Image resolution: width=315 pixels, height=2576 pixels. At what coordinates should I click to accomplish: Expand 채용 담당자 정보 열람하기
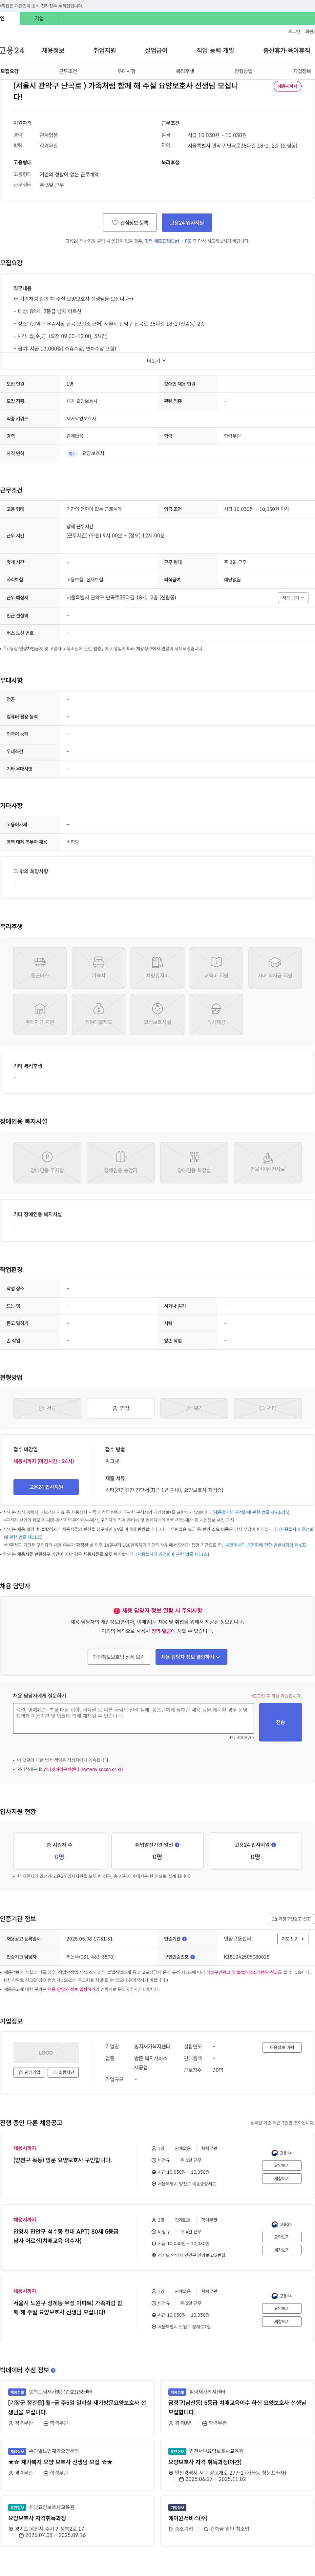click(191, 1657)
